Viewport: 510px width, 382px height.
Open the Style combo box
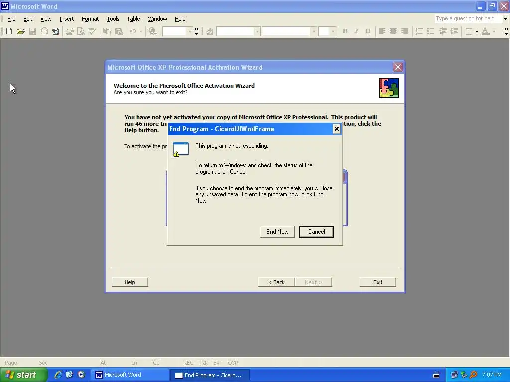pyautogui.click(x=239, y=31)
